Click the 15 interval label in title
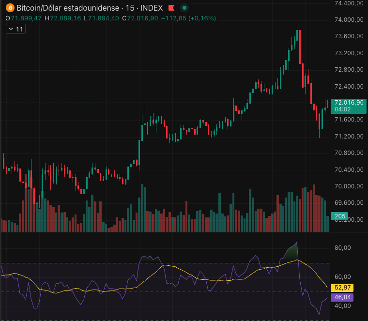 click(x=130, y=8)
